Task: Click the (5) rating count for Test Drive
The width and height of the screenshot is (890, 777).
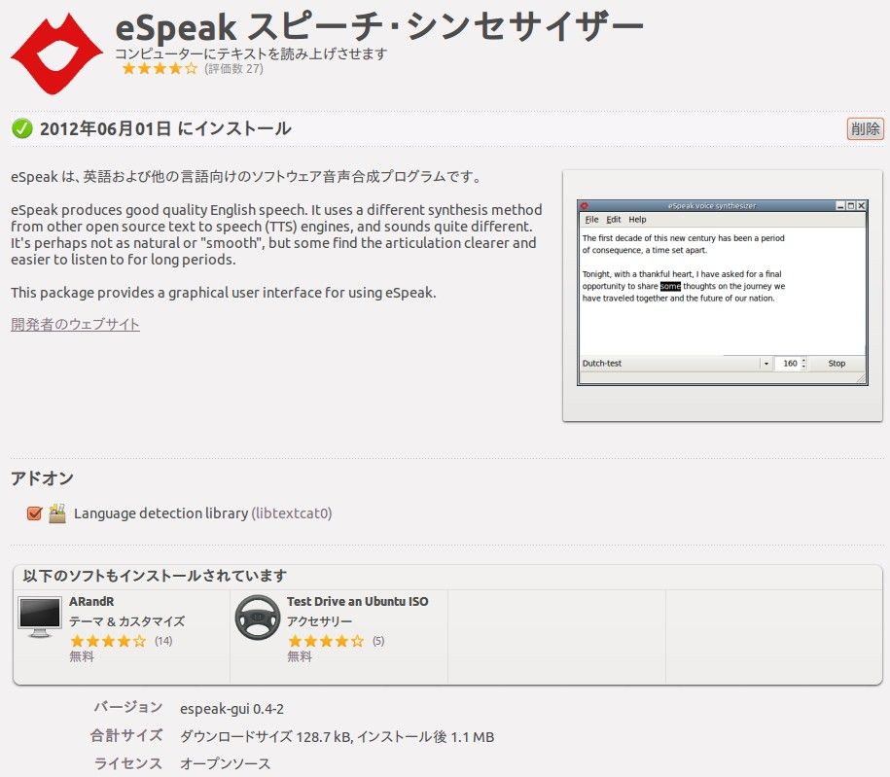Action: click(378, 642)
